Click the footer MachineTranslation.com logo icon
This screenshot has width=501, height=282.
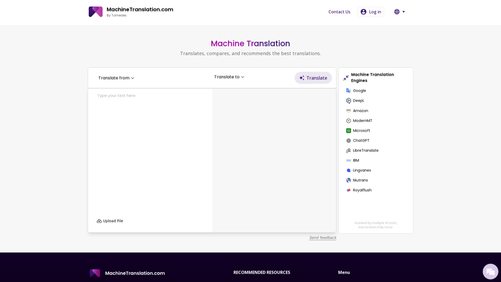(x=95, y=273)
